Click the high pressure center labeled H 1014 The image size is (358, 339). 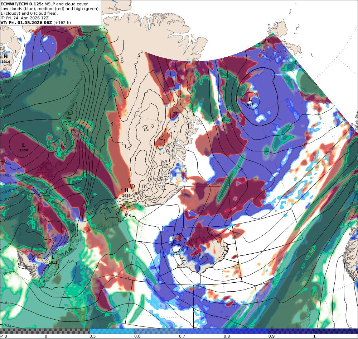coord(6,59)
